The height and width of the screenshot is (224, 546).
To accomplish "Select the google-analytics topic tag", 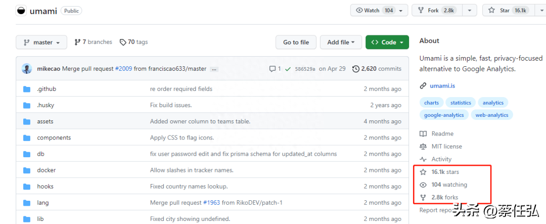I will [444, 115].
